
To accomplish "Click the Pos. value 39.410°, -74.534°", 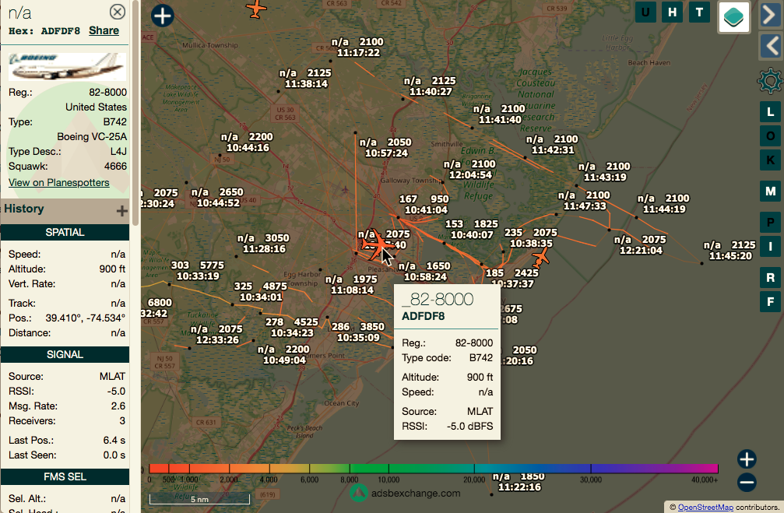I will click(x=86, y=318).
